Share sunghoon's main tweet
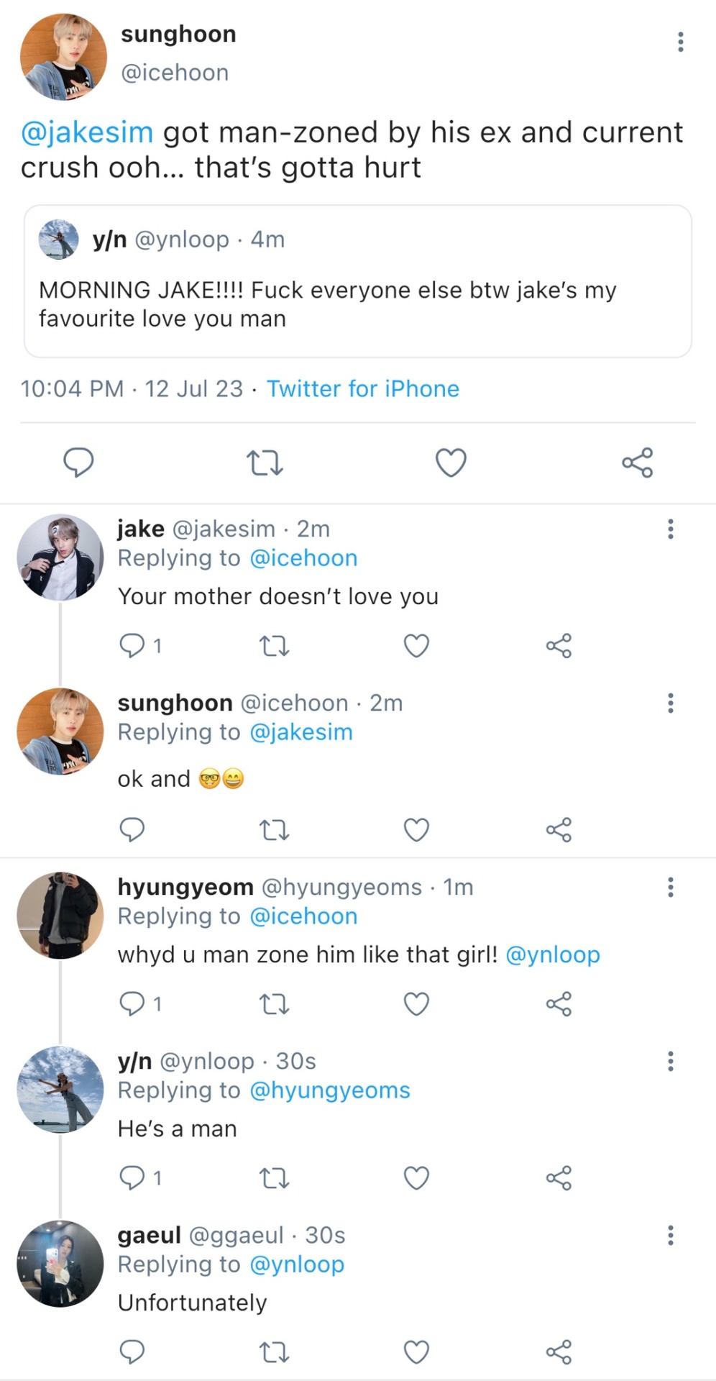Screen dimensions: 716x1381 [x=637, y=462]
